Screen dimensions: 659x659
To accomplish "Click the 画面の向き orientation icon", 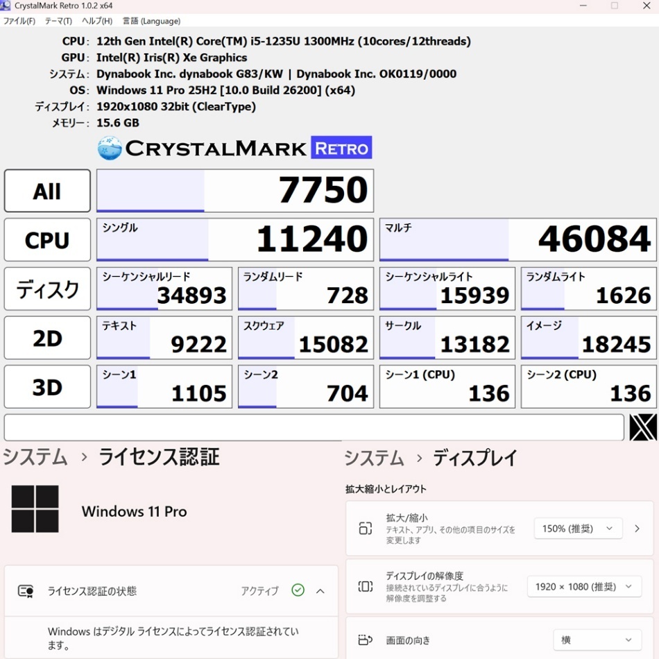I will [365, 640].
